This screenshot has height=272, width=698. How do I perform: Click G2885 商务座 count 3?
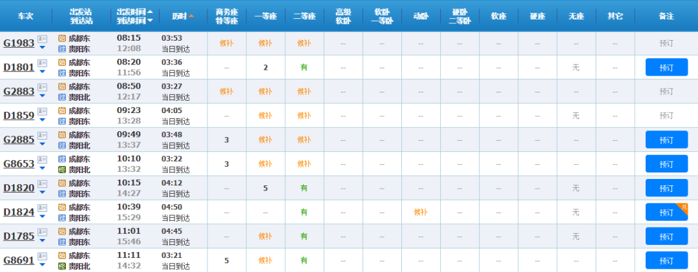[x=227, y=140]
